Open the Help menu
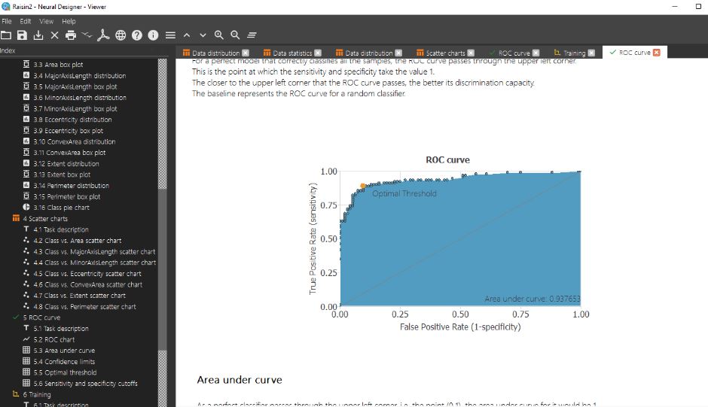The width and height of the screenshot is (708, 407). coord(69,21)
